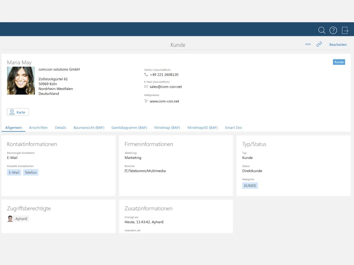Click the web icon beside www.com-con.net
The height and width of the screenshot is (265, 354).
coord(146,101)
